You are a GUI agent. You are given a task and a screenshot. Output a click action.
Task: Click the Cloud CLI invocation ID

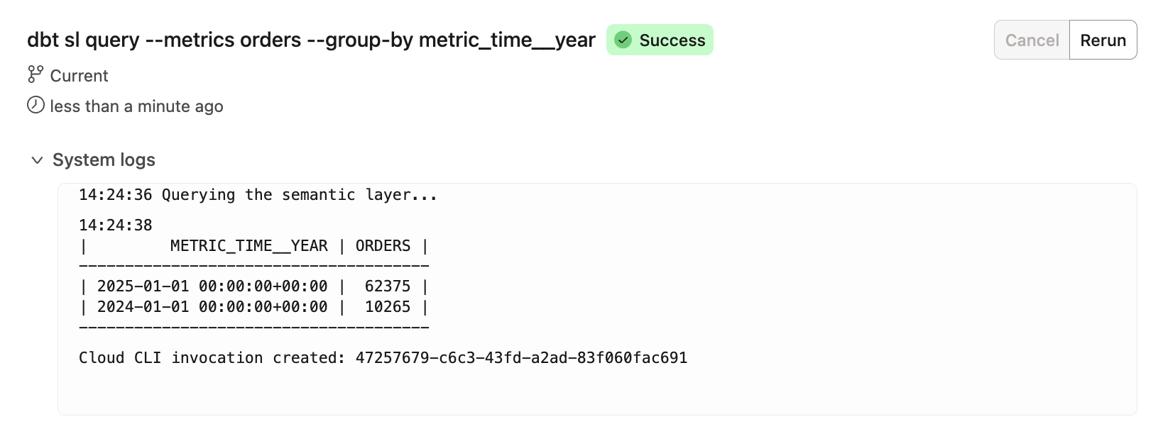pos(522,358)
